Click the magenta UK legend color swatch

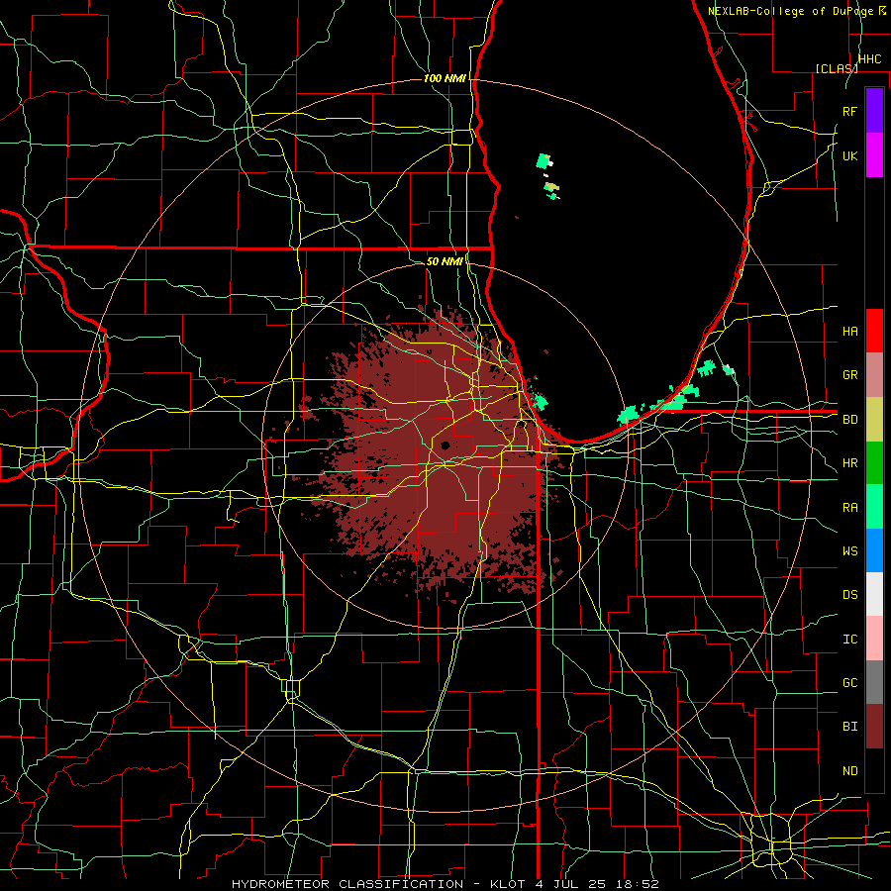874,155
